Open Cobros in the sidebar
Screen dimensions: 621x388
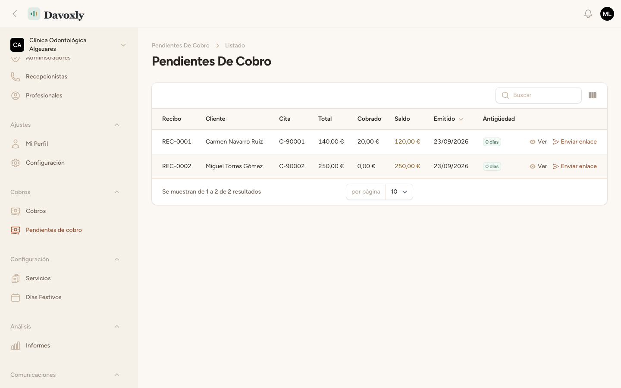[36, 211]
